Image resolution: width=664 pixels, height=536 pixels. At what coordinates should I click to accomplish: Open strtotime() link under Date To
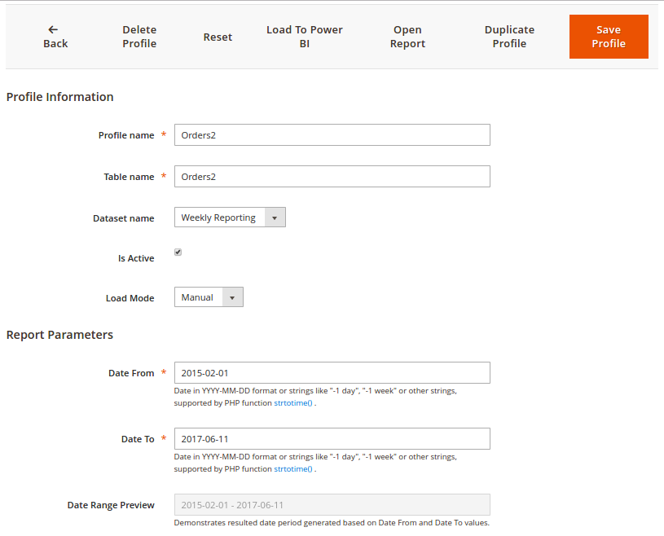[293, 469]
